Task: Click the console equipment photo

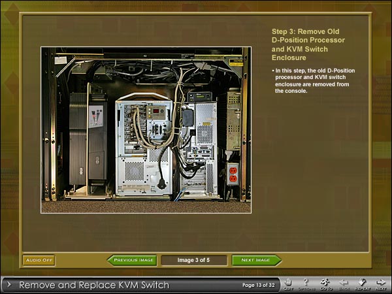Action: coord(146,129)
